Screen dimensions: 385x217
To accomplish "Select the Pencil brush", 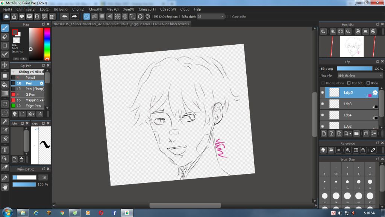I will (28, 77).
